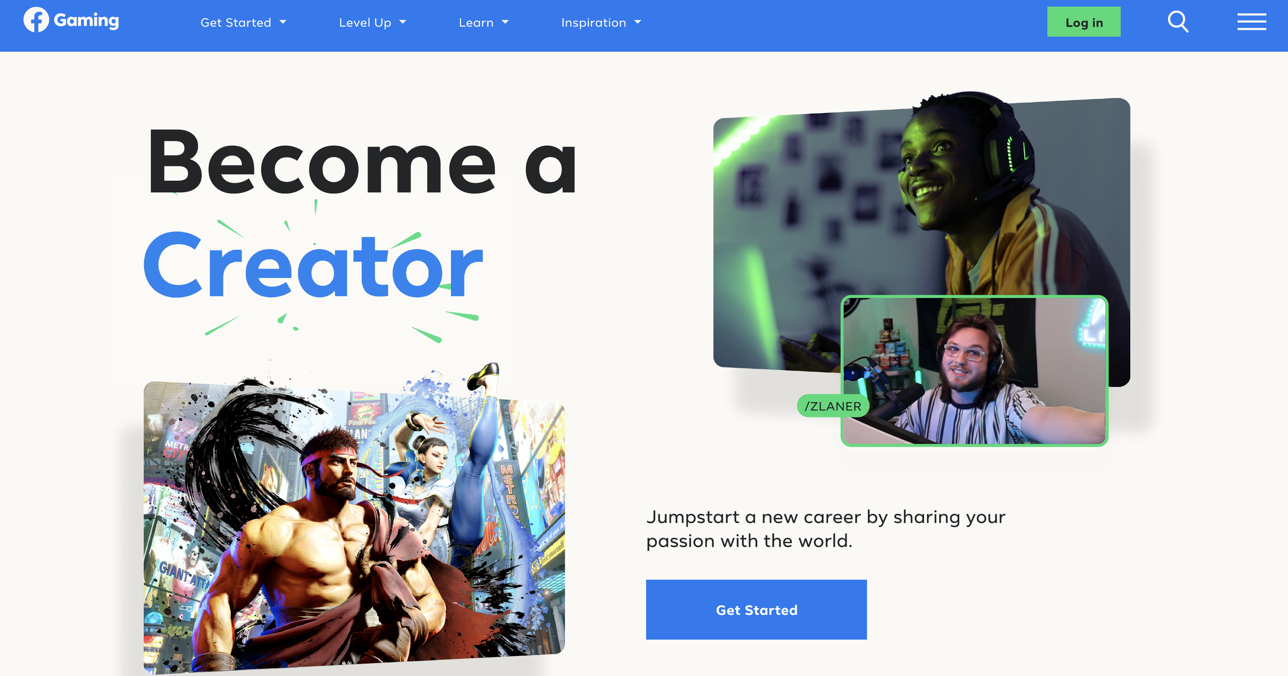This screenshot has height=676, width=1288.
Task: Open the Get Started nav menu
Action: [236, 23]
